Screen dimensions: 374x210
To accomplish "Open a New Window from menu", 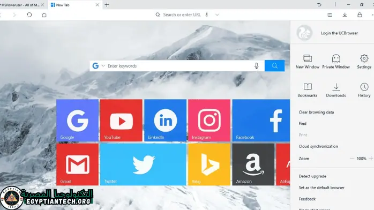I will click(308, 62).
